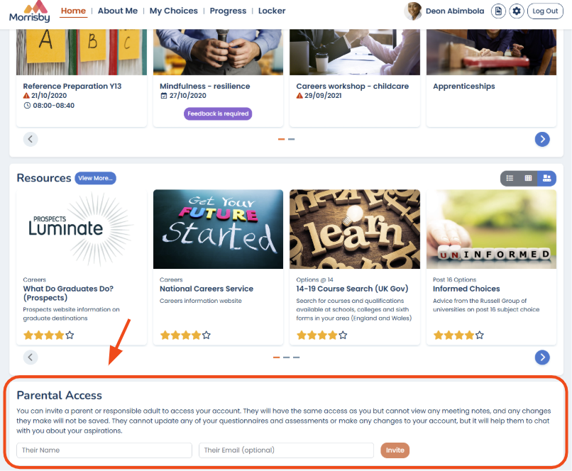Click the Log Out button
The image size is (572, 471).
545,11
